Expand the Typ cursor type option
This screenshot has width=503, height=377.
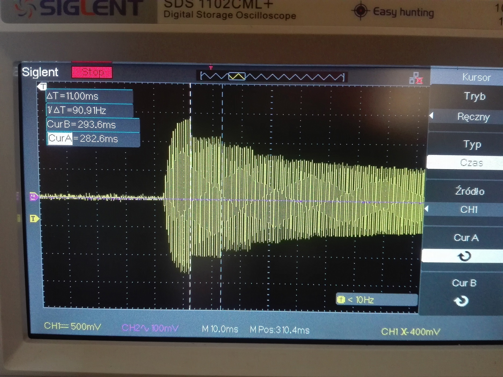[472, 144]
